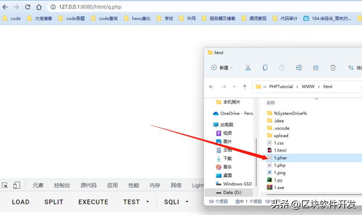Select 音乐 in the navigation pane
Image resolution: width=362 pixels, height=215 pixels.
click(224, 167)
